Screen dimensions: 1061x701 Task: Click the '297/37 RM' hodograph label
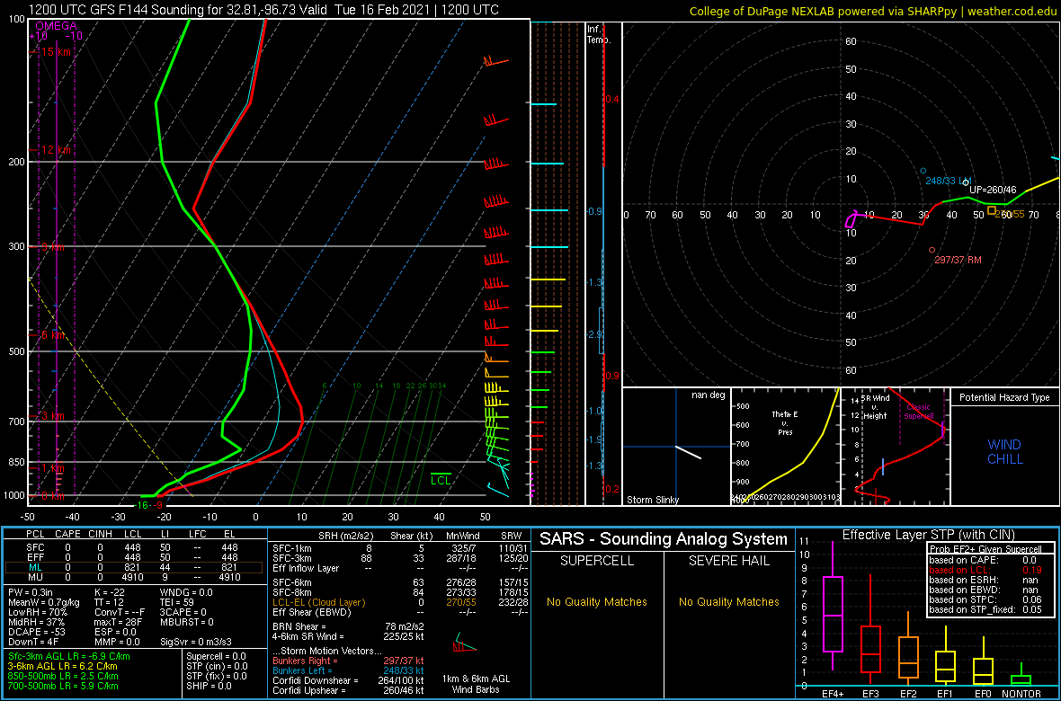[x=958, y=260]
